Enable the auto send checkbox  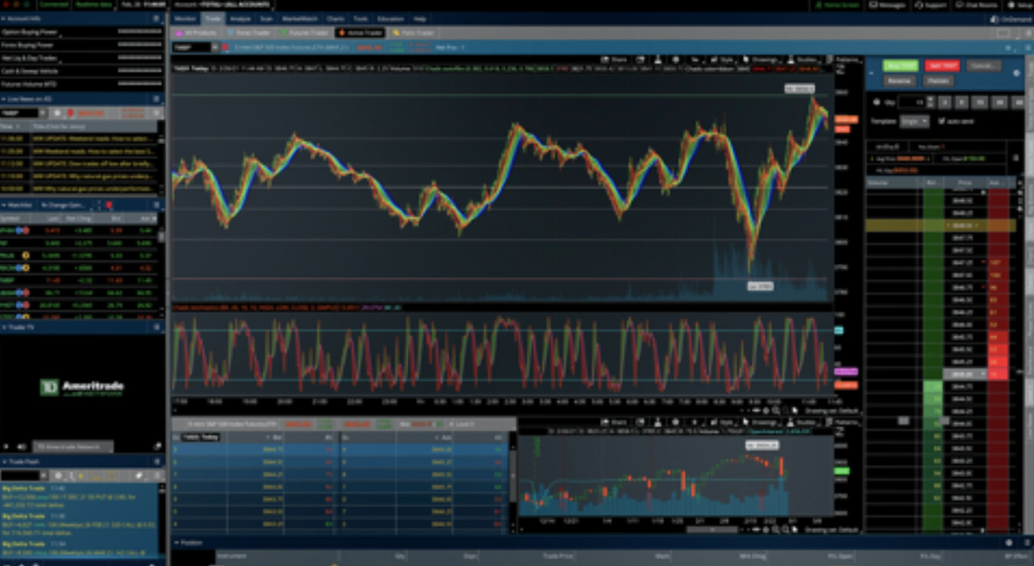tap(942, 121)
